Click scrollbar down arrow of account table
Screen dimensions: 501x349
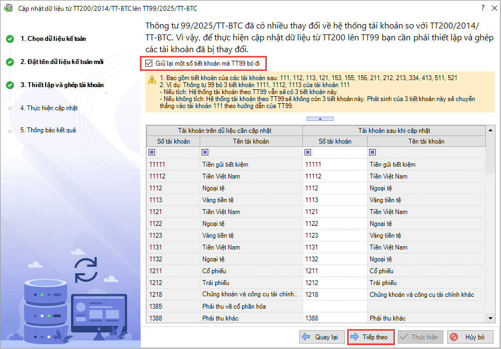click(490, 318)
